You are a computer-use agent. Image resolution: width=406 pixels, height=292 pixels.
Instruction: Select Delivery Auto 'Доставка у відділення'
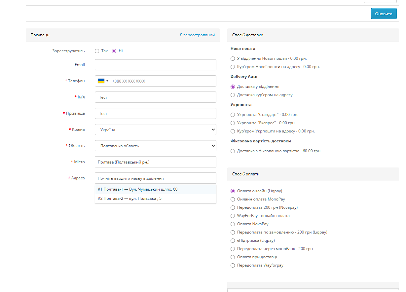click(x=233, y=87)
